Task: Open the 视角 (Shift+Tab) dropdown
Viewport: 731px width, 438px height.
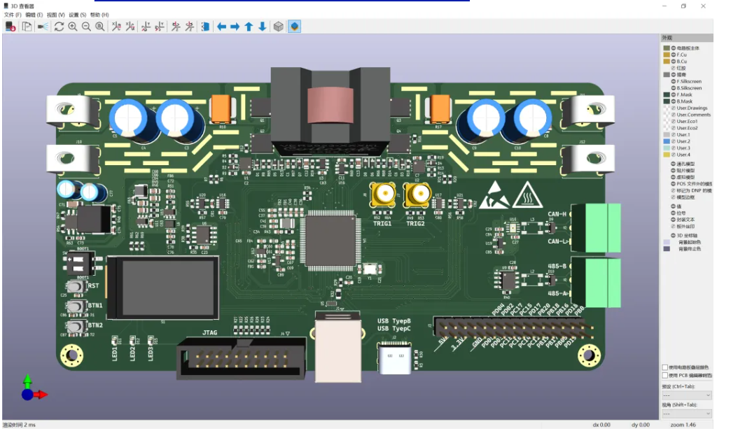Action: click(x=686, y=414)
